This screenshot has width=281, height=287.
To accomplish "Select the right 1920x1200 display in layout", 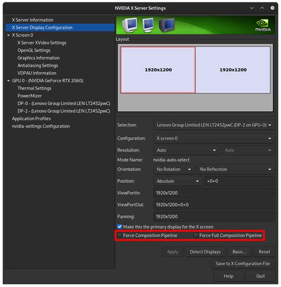I will pyautogui.click(x=233, y=70).
